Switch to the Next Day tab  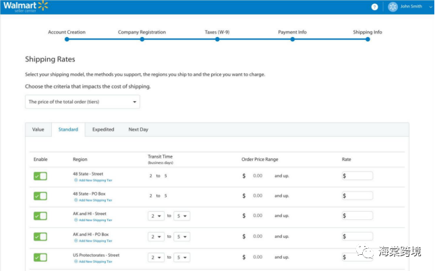138,129
